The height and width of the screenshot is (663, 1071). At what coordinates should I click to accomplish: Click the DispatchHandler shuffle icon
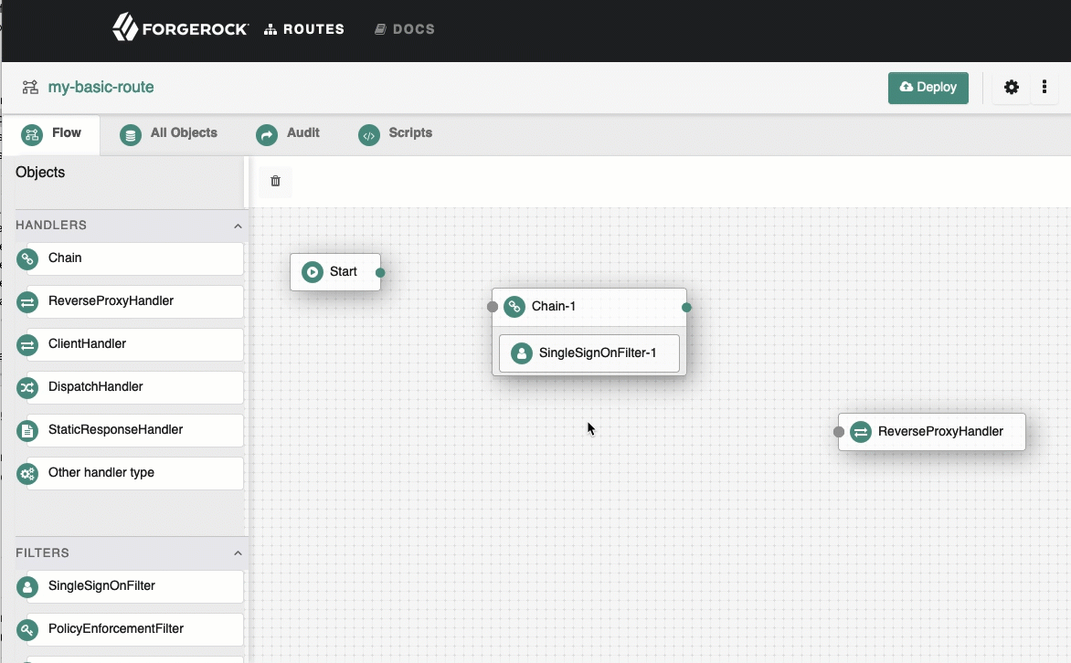27,388
